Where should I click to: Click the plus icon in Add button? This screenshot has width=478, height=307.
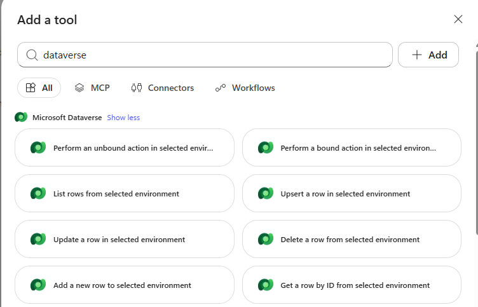pyautogui.click(x=417, y=55)
